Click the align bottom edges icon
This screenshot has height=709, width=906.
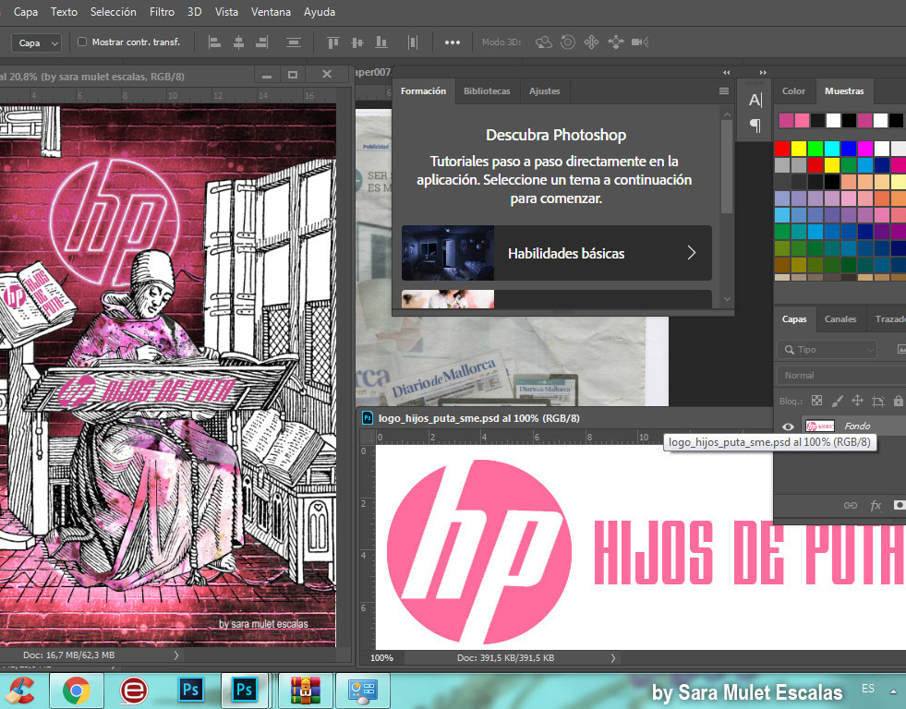click(381, 42)
